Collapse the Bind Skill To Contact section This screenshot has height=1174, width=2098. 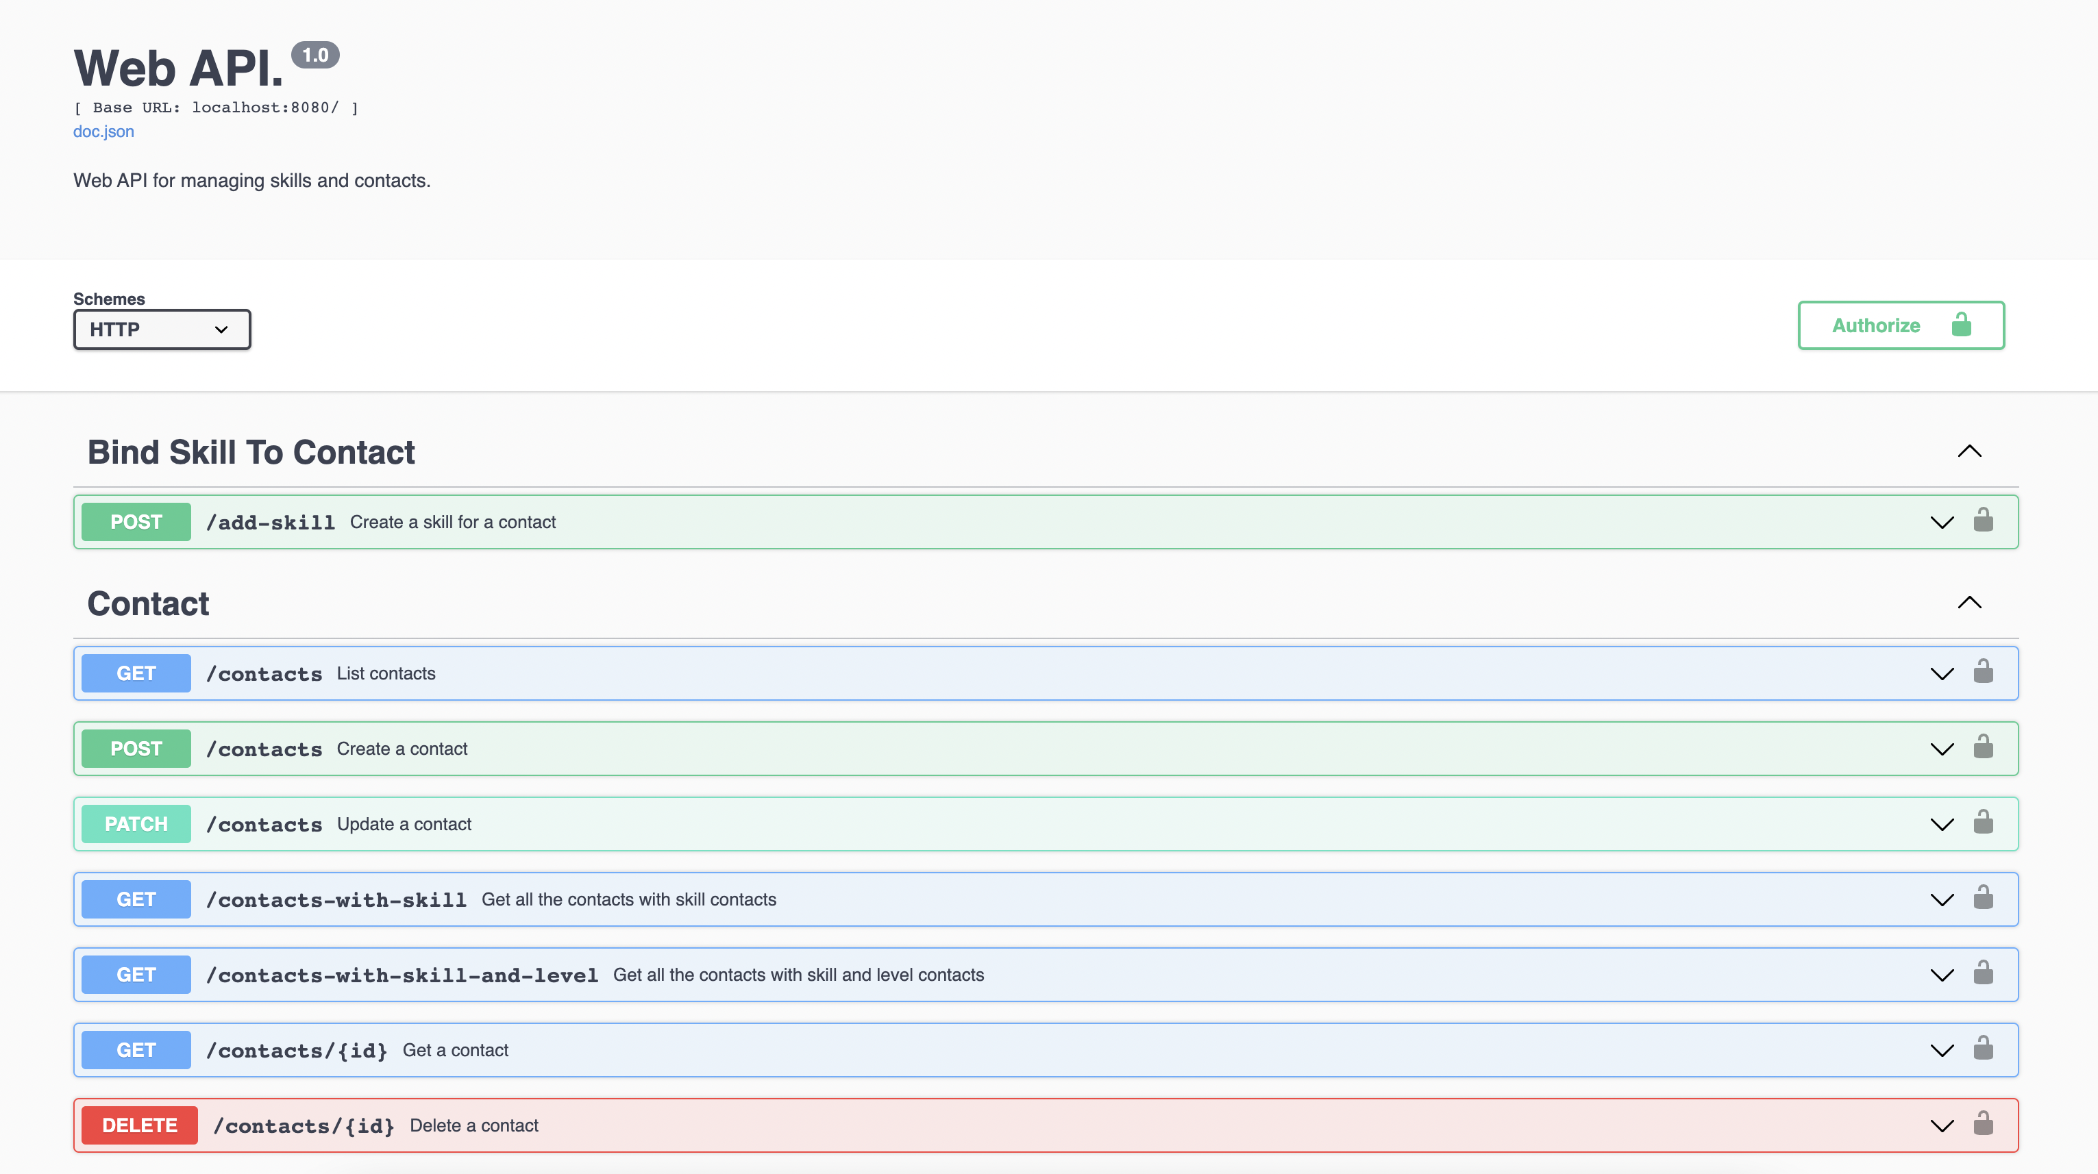pos(1969,452)
